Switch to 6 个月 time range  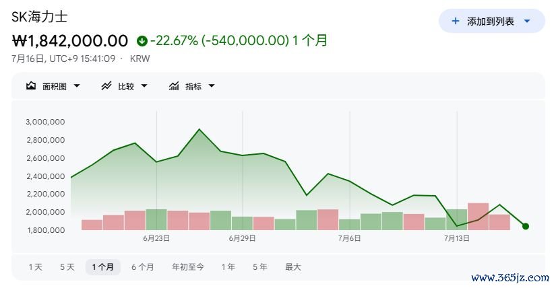(143, 267)
